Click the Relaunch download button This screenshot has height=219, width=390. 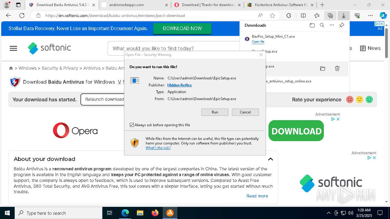(105, 99)
